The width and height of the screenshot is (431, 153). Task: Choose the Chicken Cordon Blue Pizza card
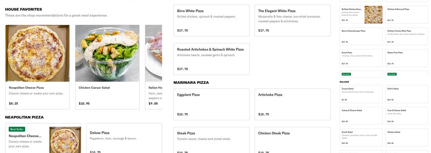click(x=407, y=36)
